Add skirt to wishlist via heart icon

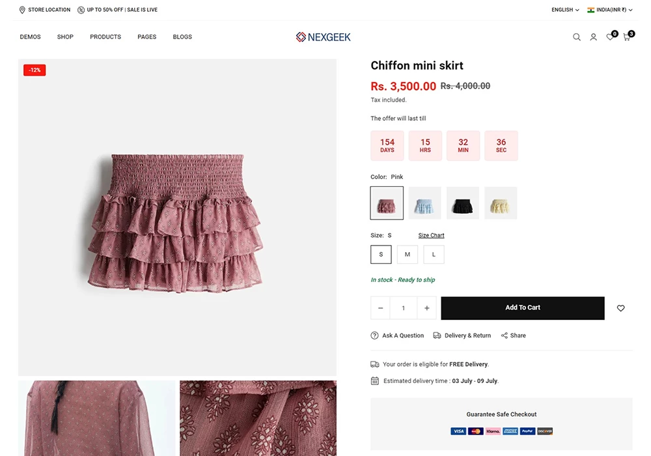pyautogui.click(x=620, y=308)
